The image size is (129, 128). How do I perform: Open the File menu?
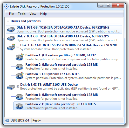tap(11, 14)
